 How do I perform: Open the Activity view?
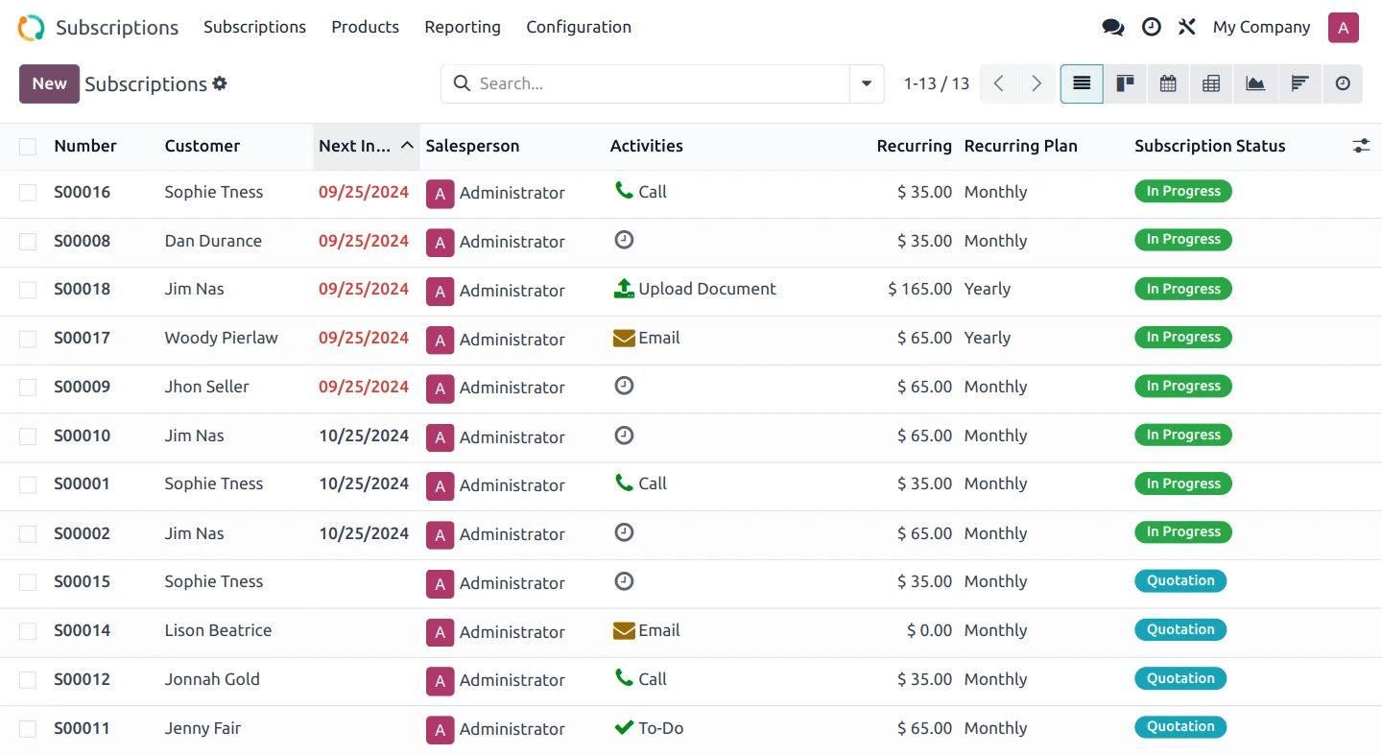point(1343,83)
